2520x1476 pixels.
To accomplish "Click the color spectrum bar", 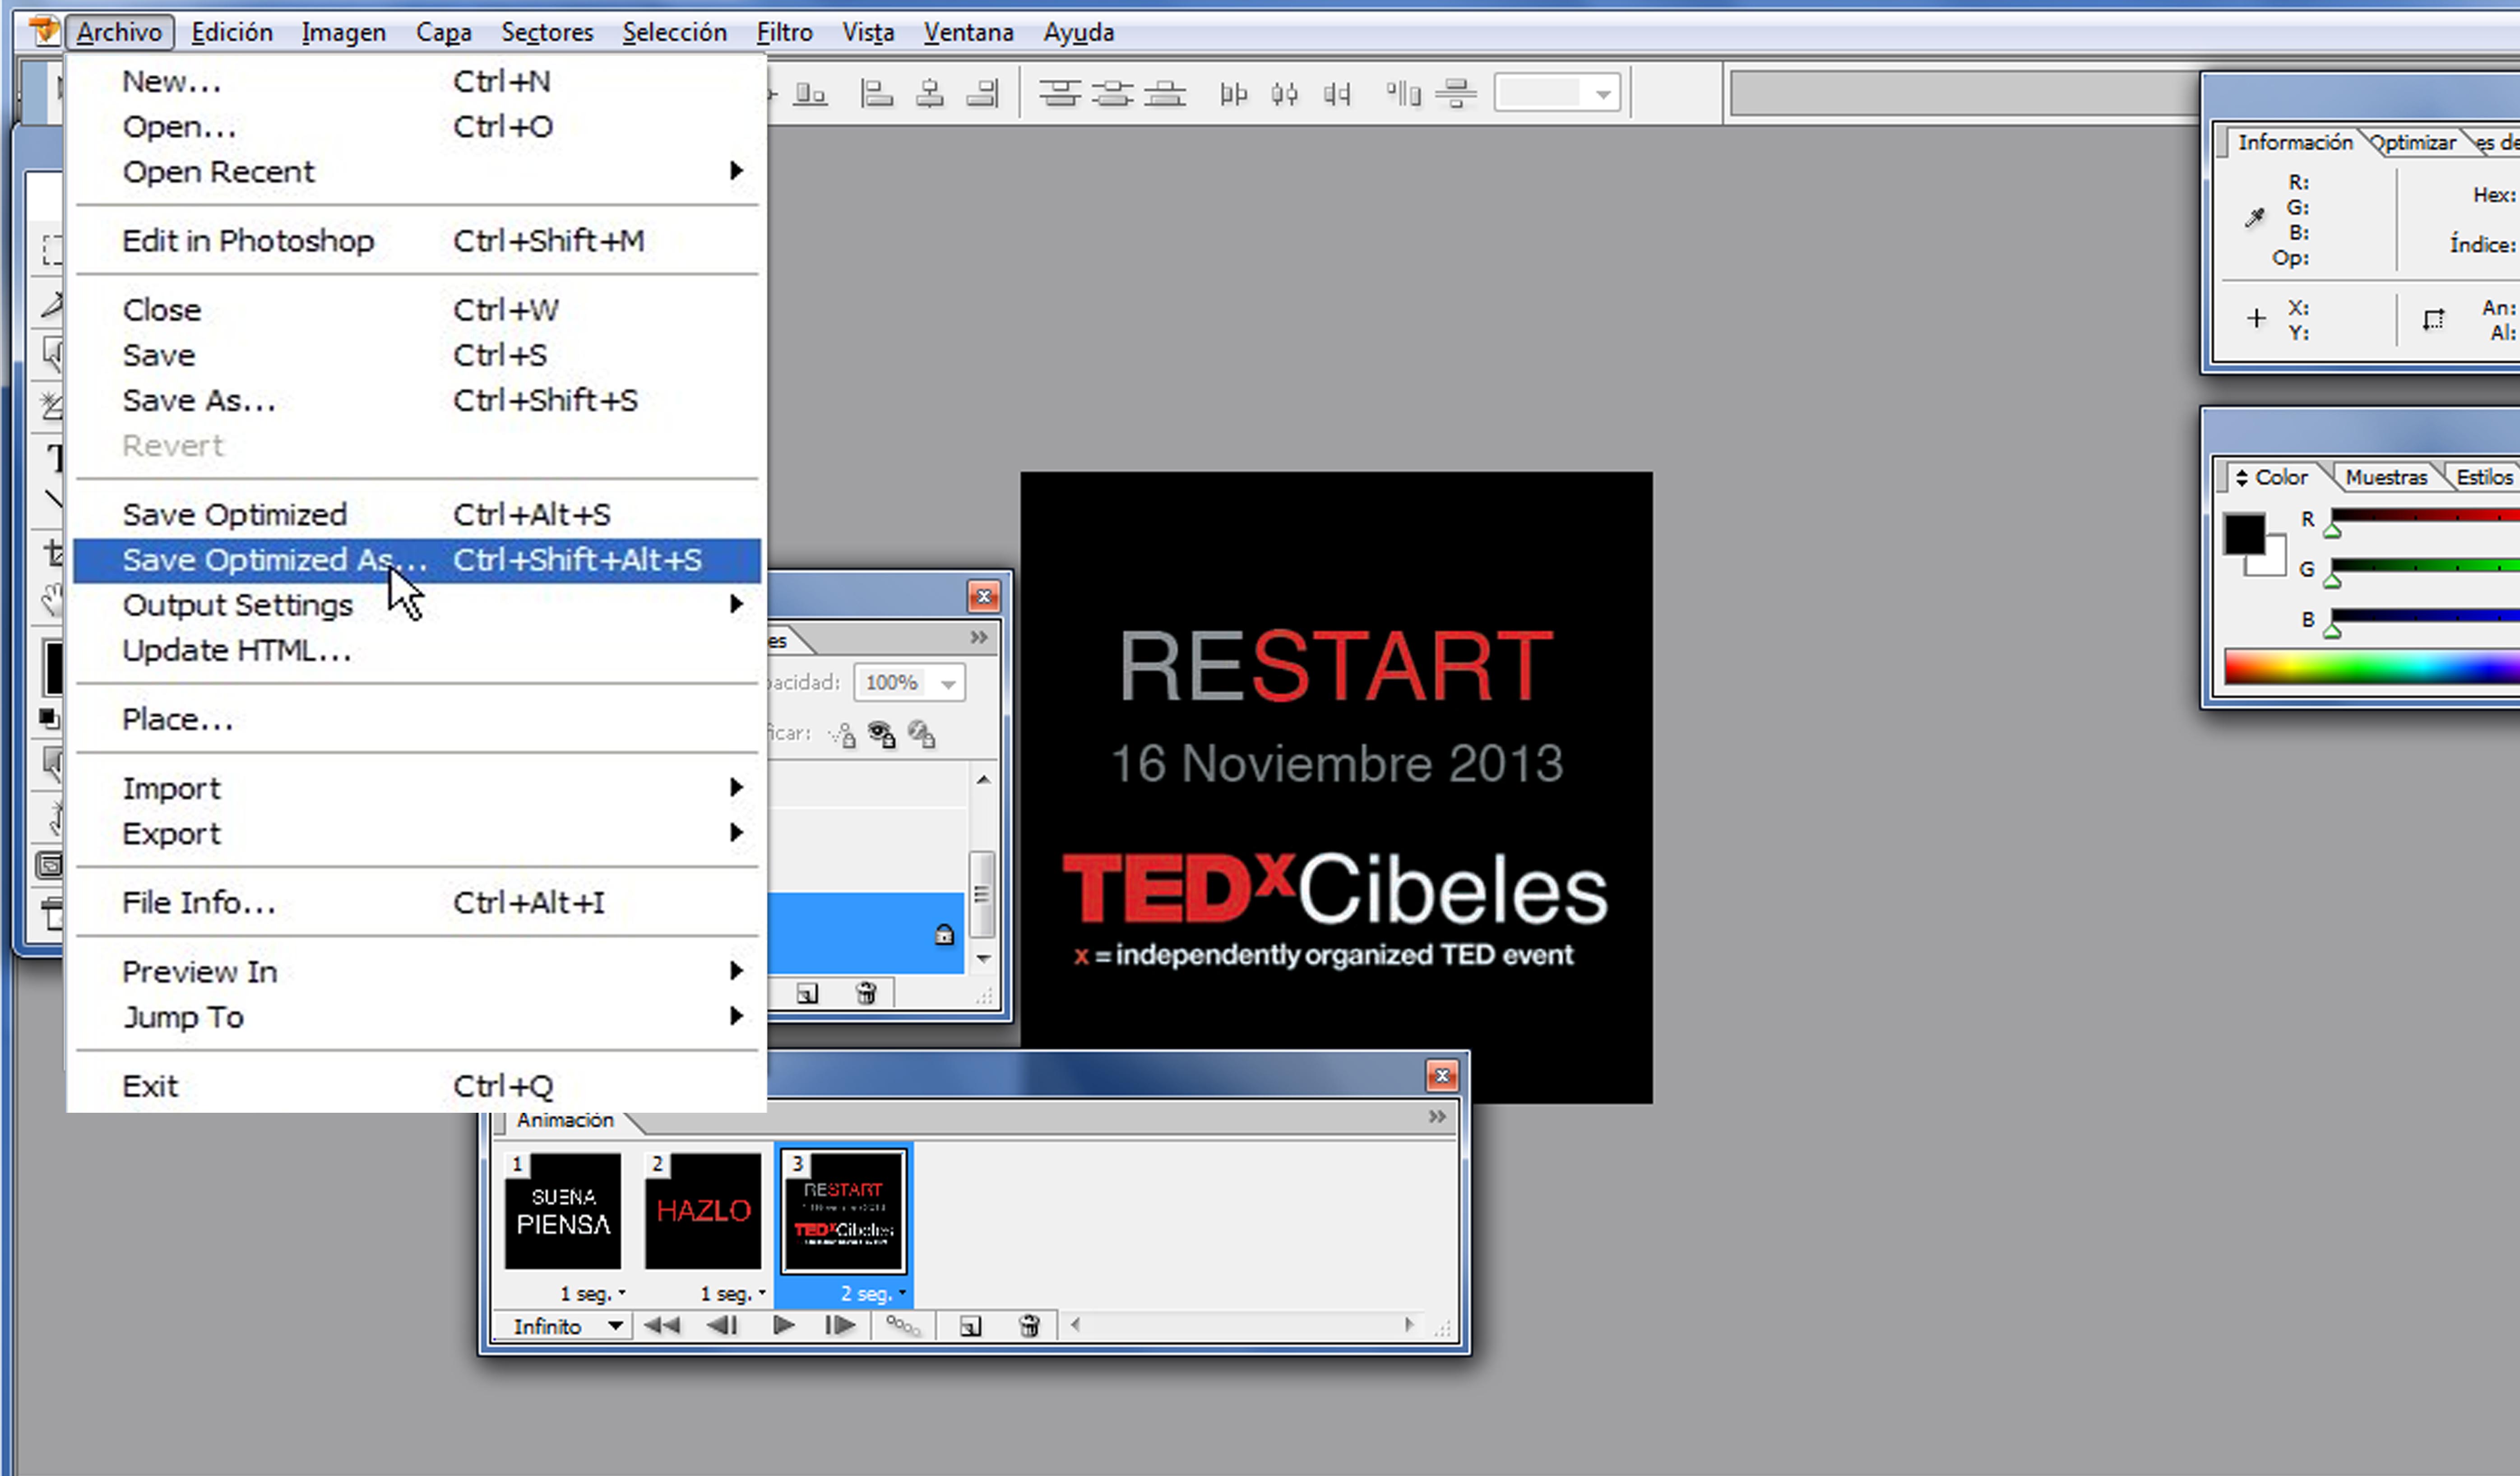I will [x=2370, y=666].
